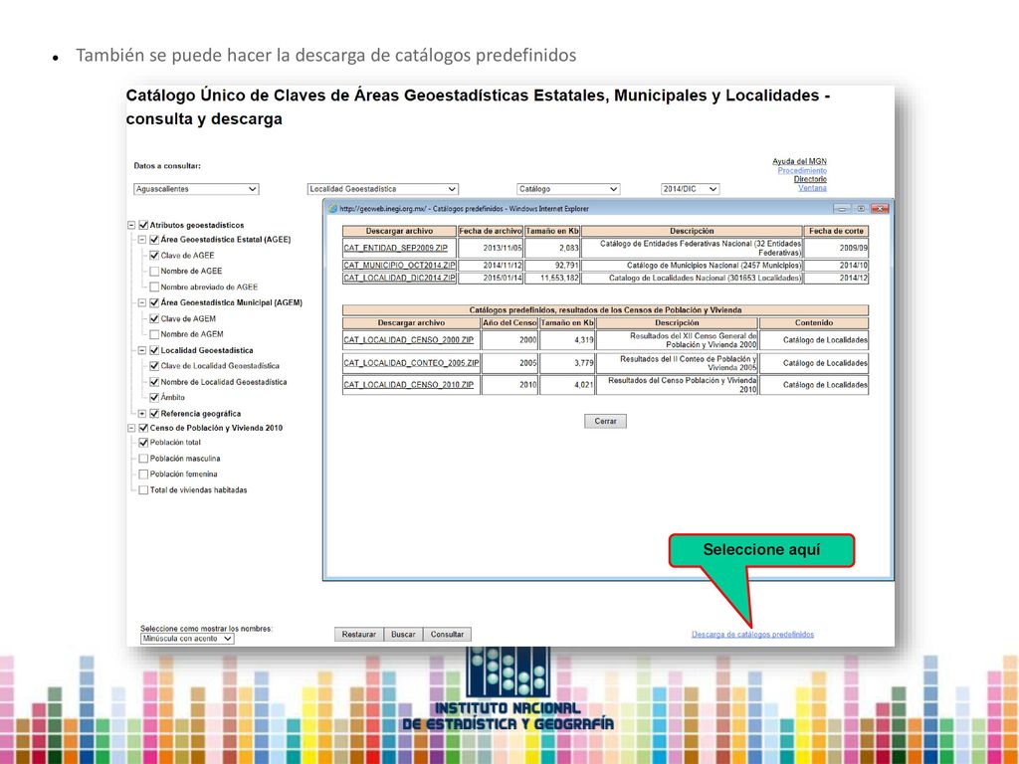The width and height of the screenshot is (1019, 764).
Task: Click the 2013/11/05 date cell
Action: pos(490,248)
